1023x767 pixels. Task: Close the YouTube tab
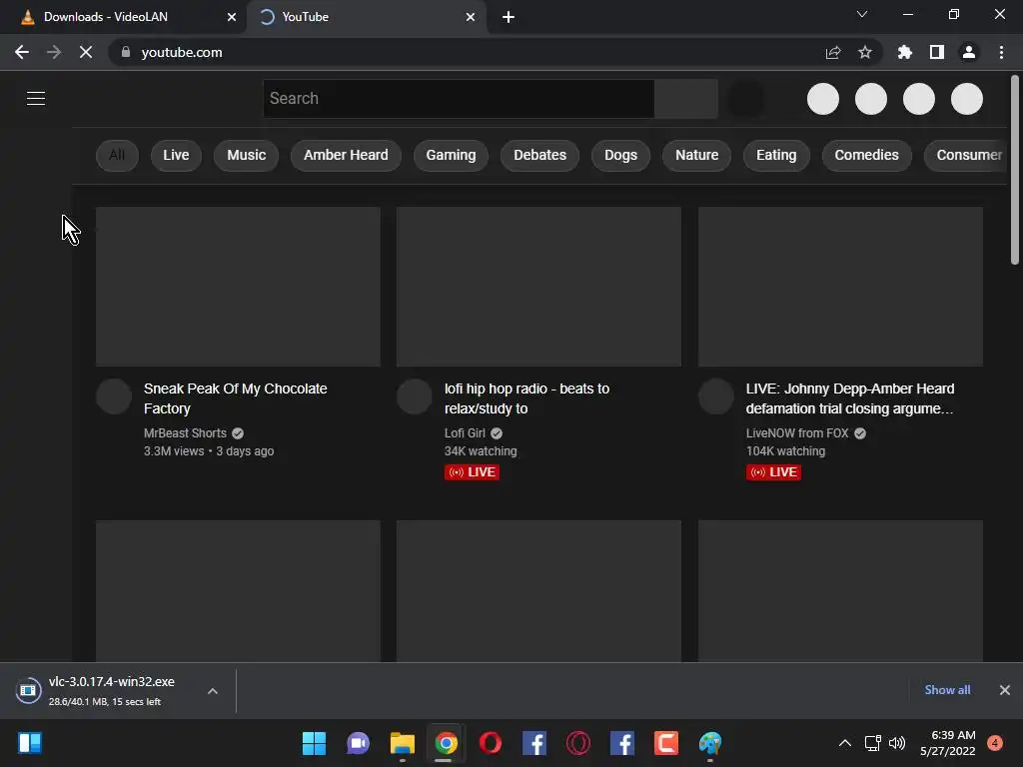(471, 17)
